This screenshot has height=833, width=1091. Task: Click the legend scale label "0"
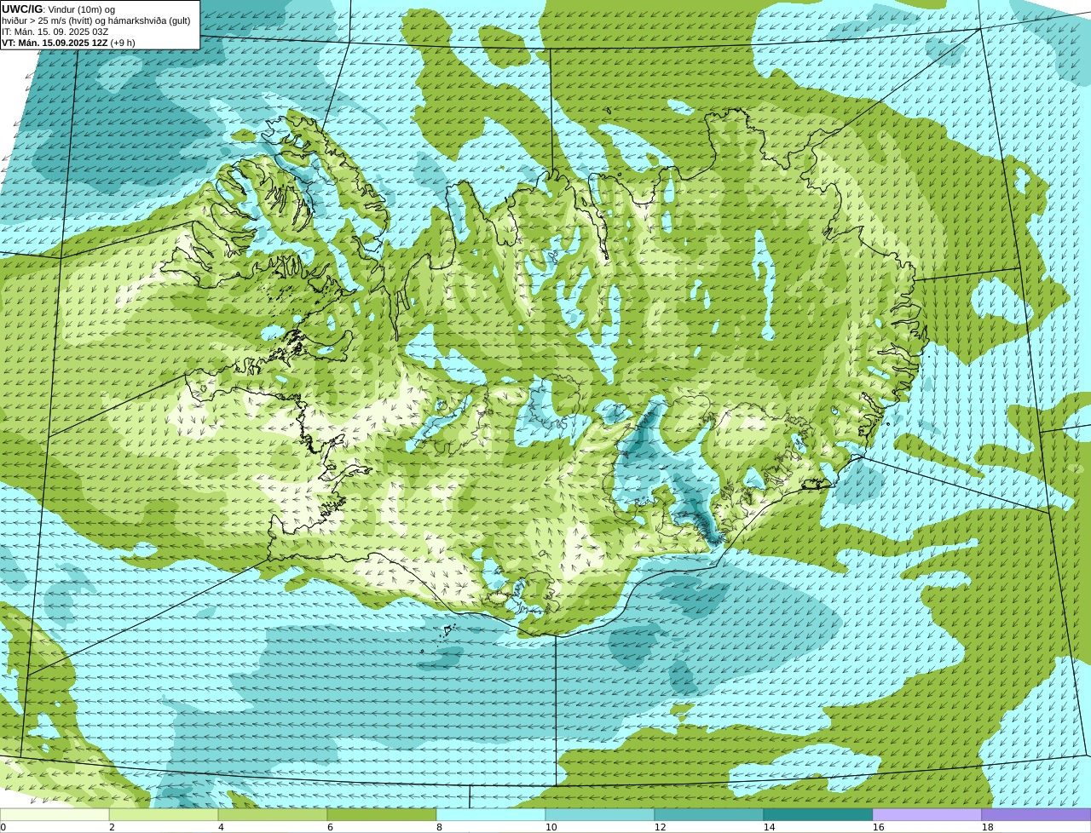click(x=3, y=827)
